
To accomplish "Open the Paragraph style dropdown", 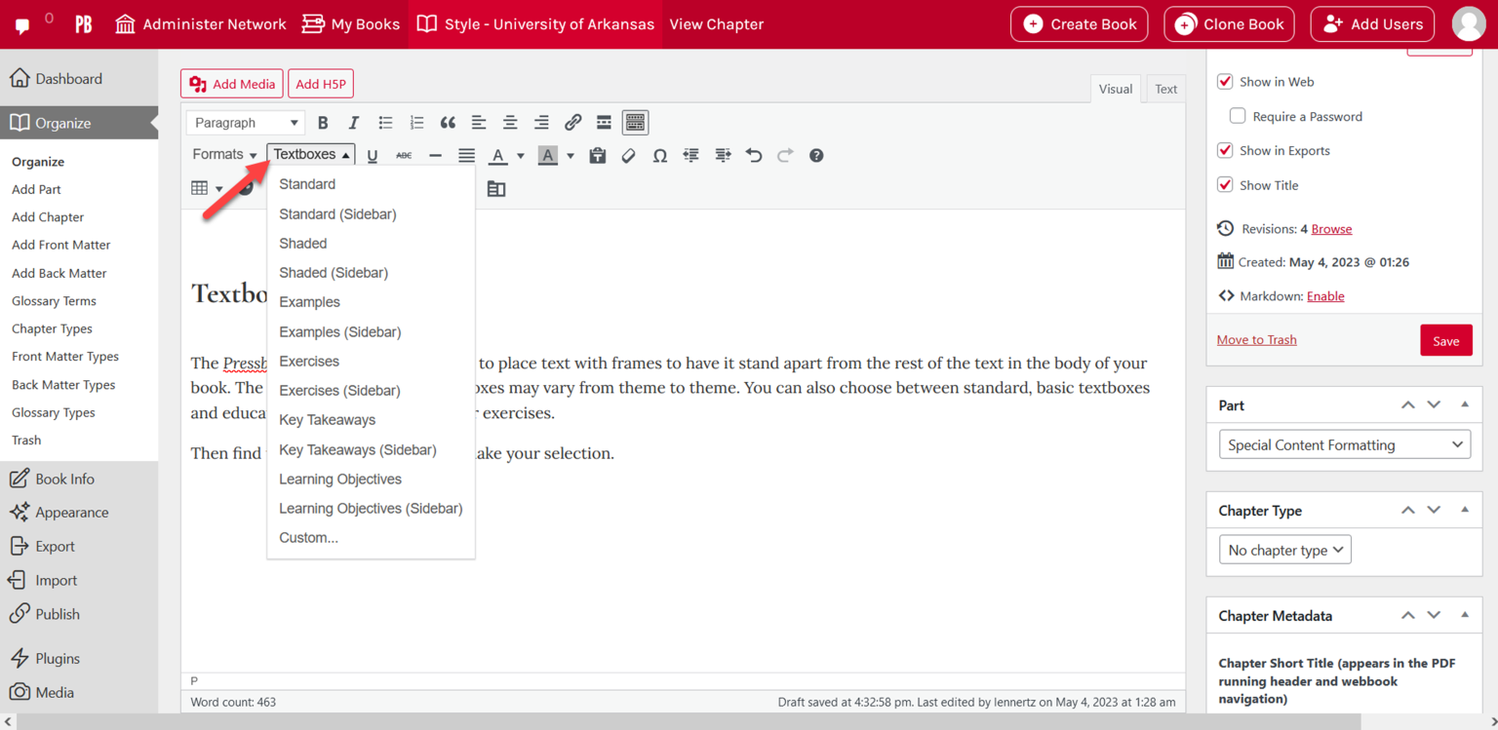I will (x=245, y=122).
